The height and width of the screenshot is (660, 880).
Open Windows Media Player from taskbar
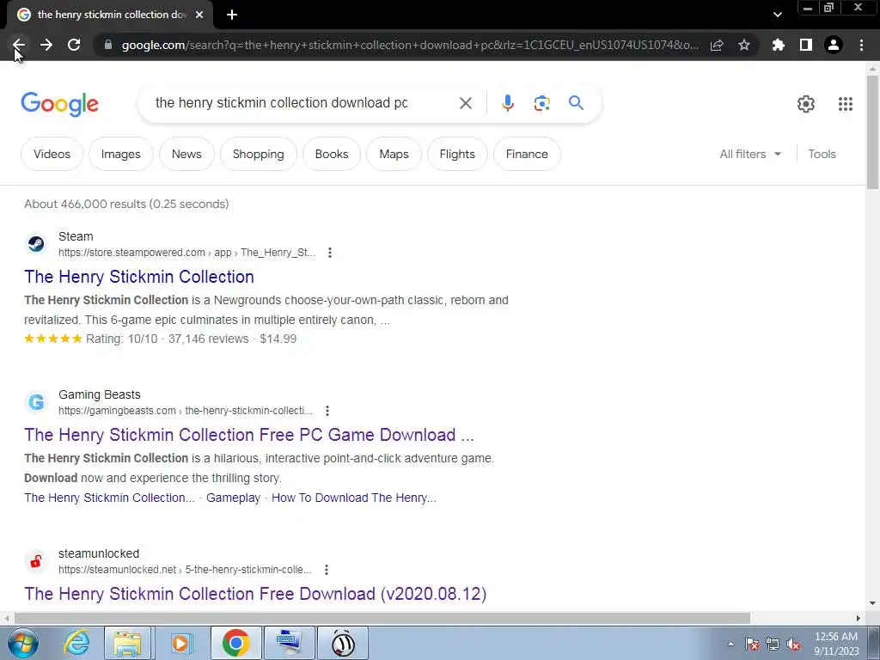[180, 643]
